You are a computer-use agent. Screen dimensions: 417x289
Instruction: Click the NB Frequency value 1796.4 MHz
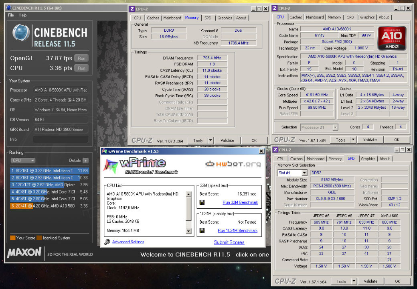(239, 43)
